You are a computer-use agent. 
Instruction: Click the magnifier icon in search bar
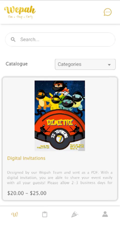pos(13,39)
